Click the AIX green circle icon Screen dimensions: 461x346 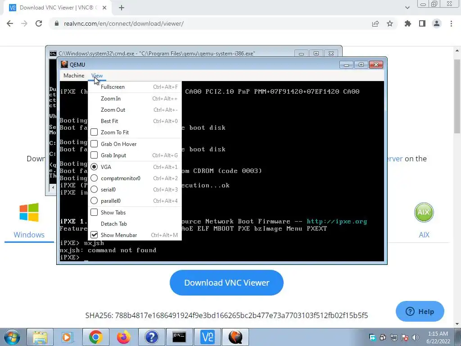pyautogui.click(x=424, y=213)
